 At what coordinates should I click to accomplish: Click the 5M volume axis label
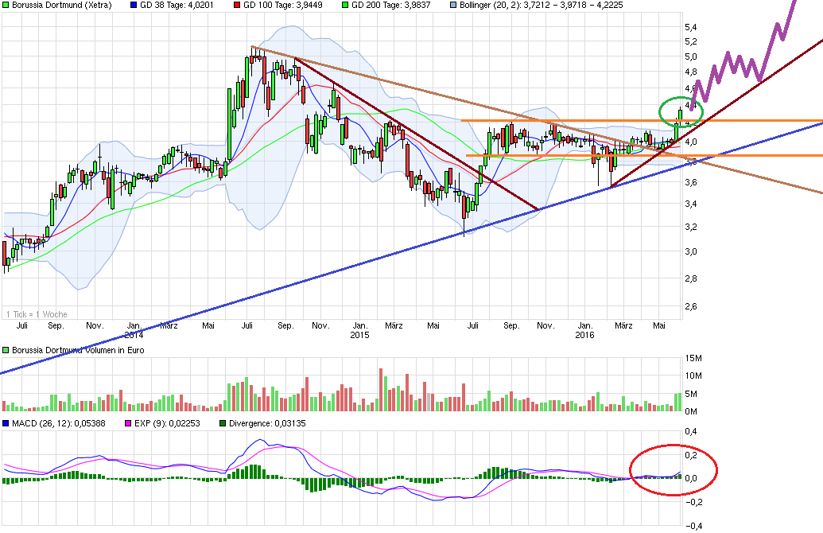(691, 394)
